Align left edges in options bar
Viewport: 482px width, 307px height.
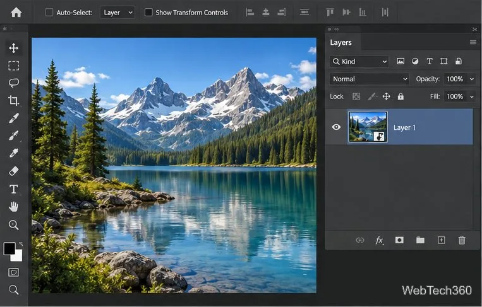[x=250, y=12]
